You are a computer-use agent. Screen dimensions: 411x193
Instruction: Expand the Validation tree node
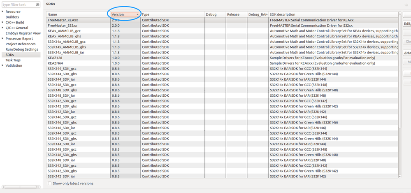pyautogui.click(x=2, y=65)
